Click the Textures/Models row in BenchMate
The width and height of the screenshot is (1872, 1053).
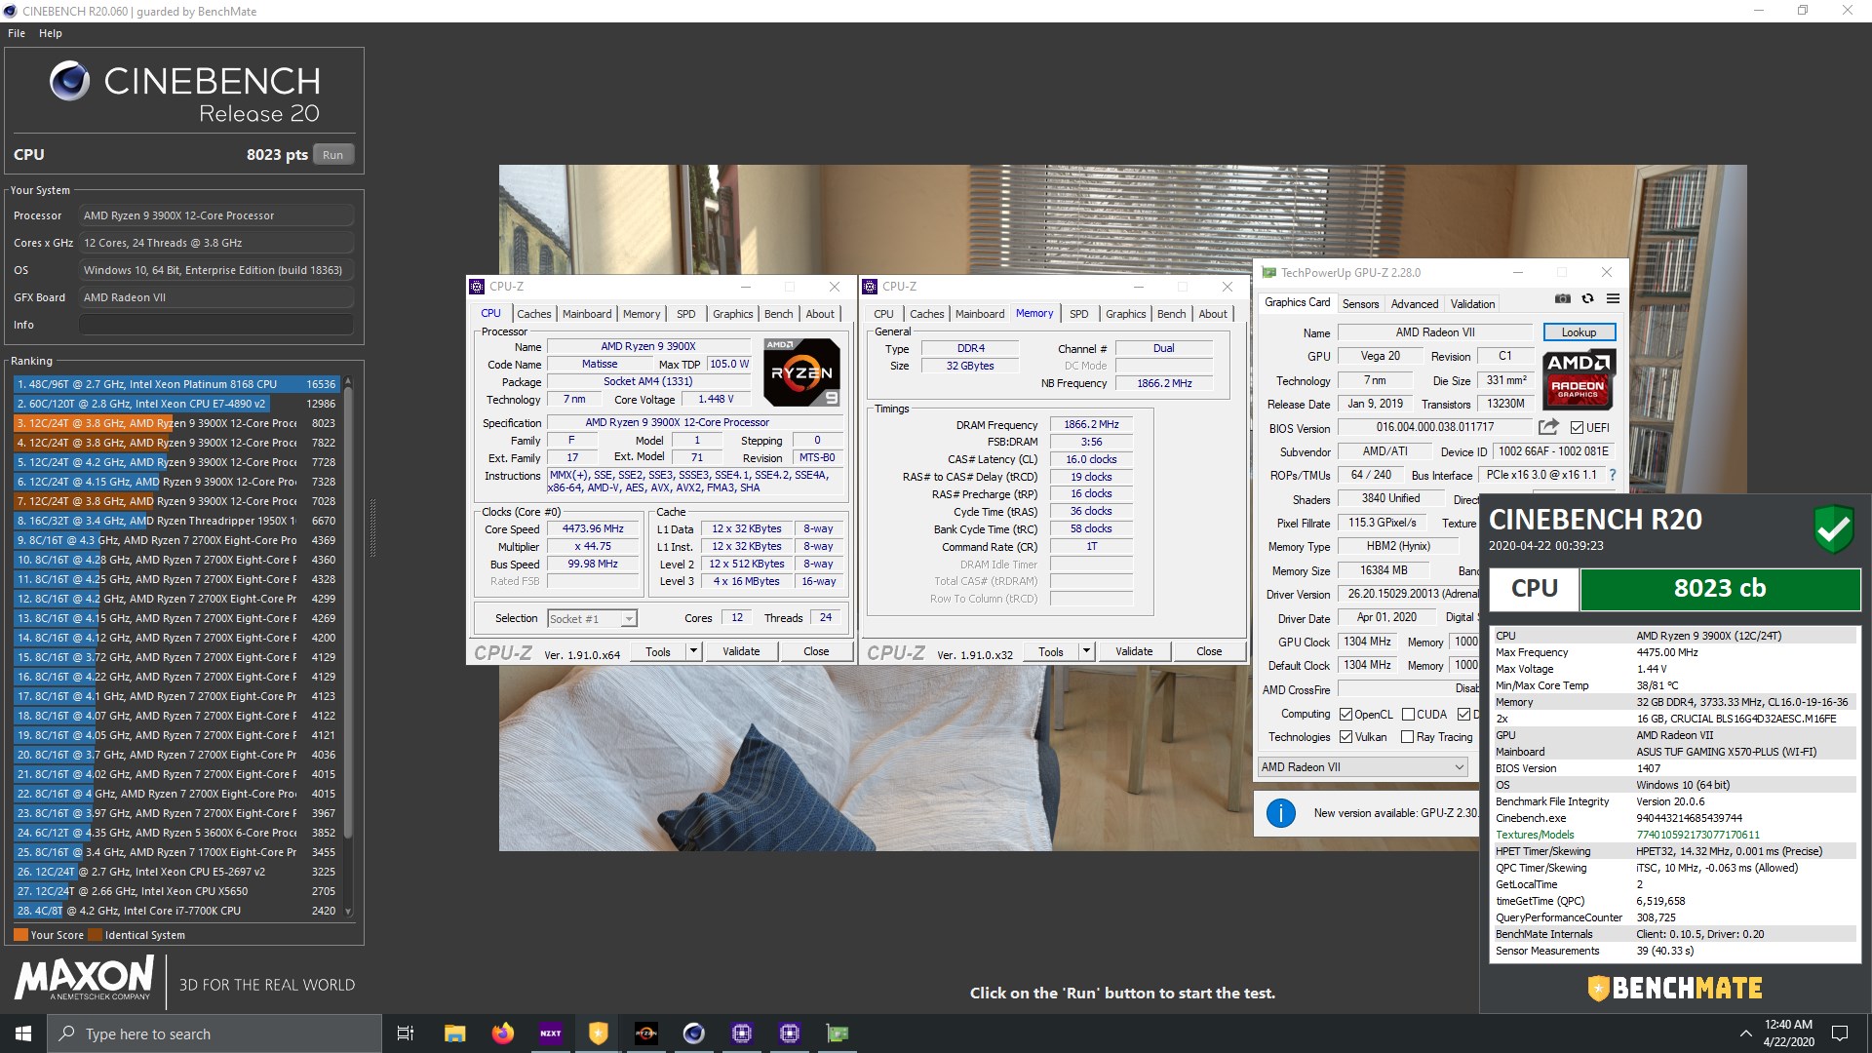(x=1675, y=835)
